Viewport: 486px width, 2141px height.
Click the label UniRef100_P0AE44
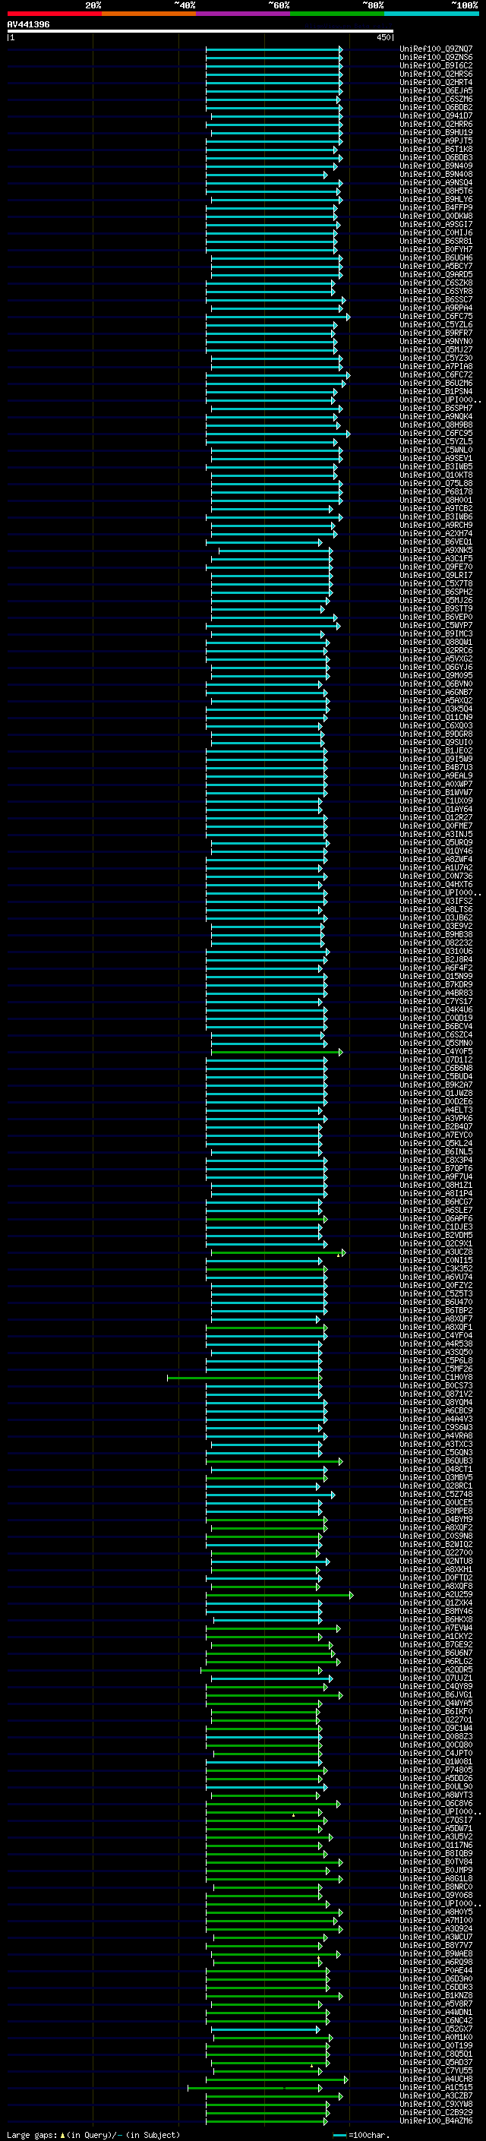(436, 1970)
